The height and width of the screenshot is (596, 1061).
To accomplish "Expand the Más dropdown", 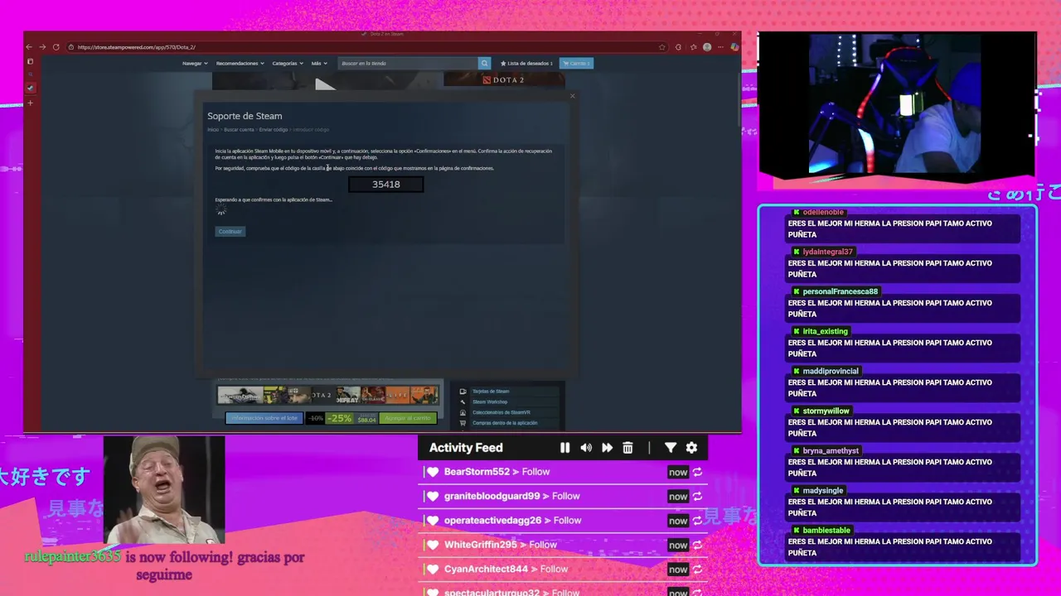I will (319, 63).
